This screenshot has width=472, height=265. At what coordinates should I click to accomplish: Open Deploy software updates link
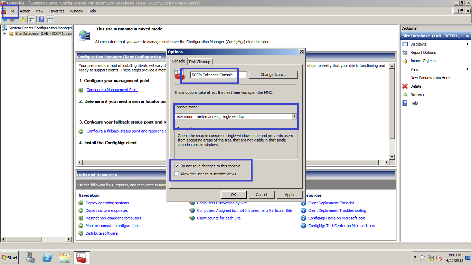coord(106,210)
